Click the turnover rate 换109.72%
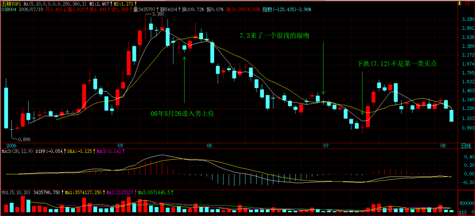The image size is (475, 216). [193, 9]
